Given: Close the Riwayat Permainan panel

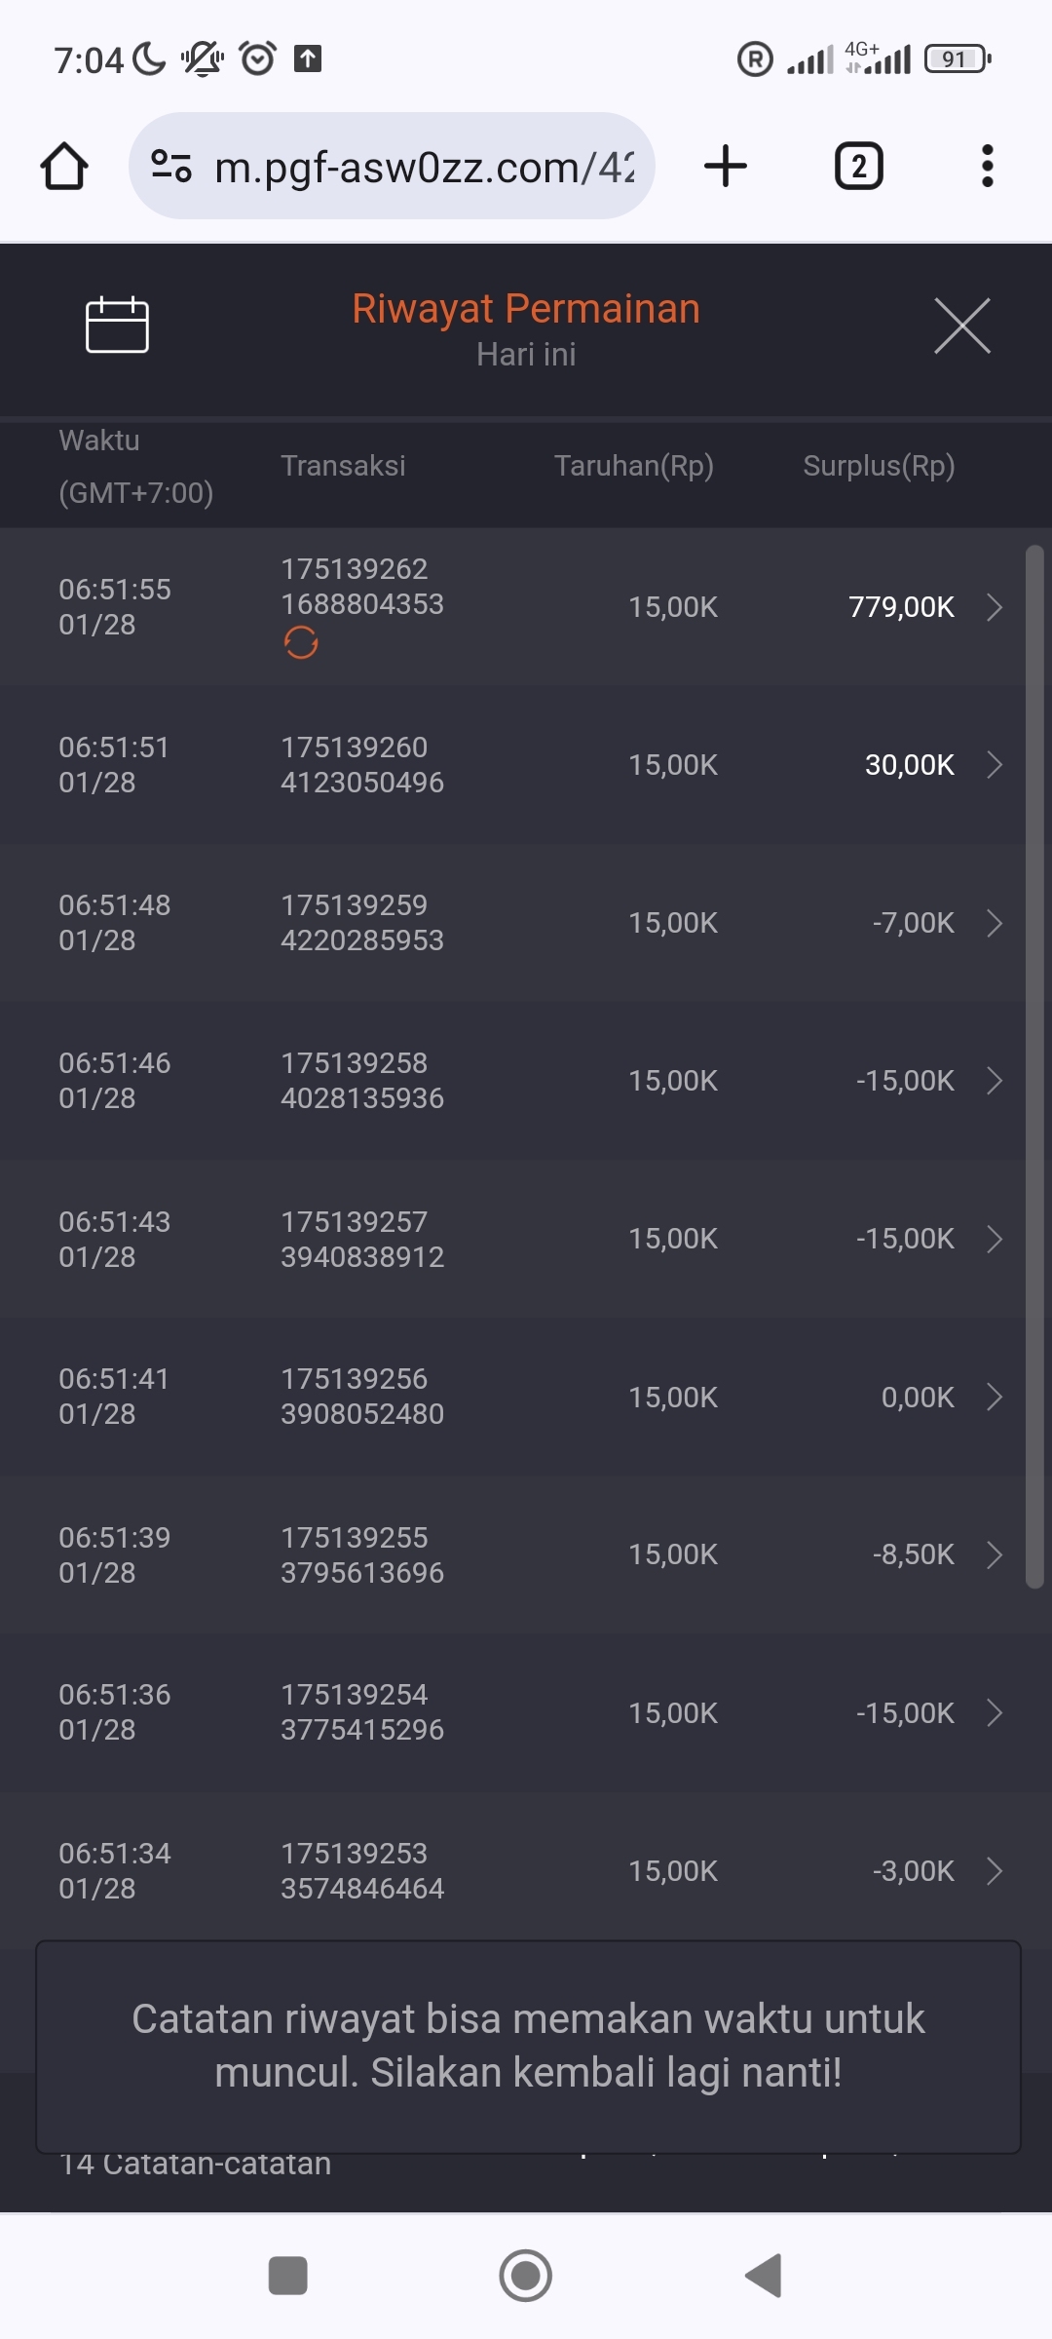Looking at the screenshot, I should pos(961,326).
